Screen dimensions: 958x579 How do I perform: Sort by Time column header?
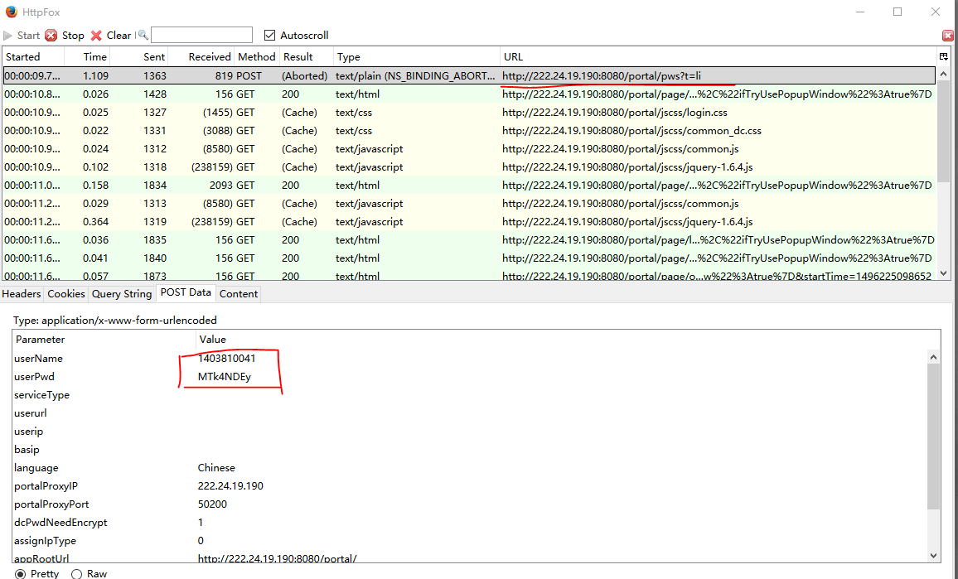(x=87, y=57)
